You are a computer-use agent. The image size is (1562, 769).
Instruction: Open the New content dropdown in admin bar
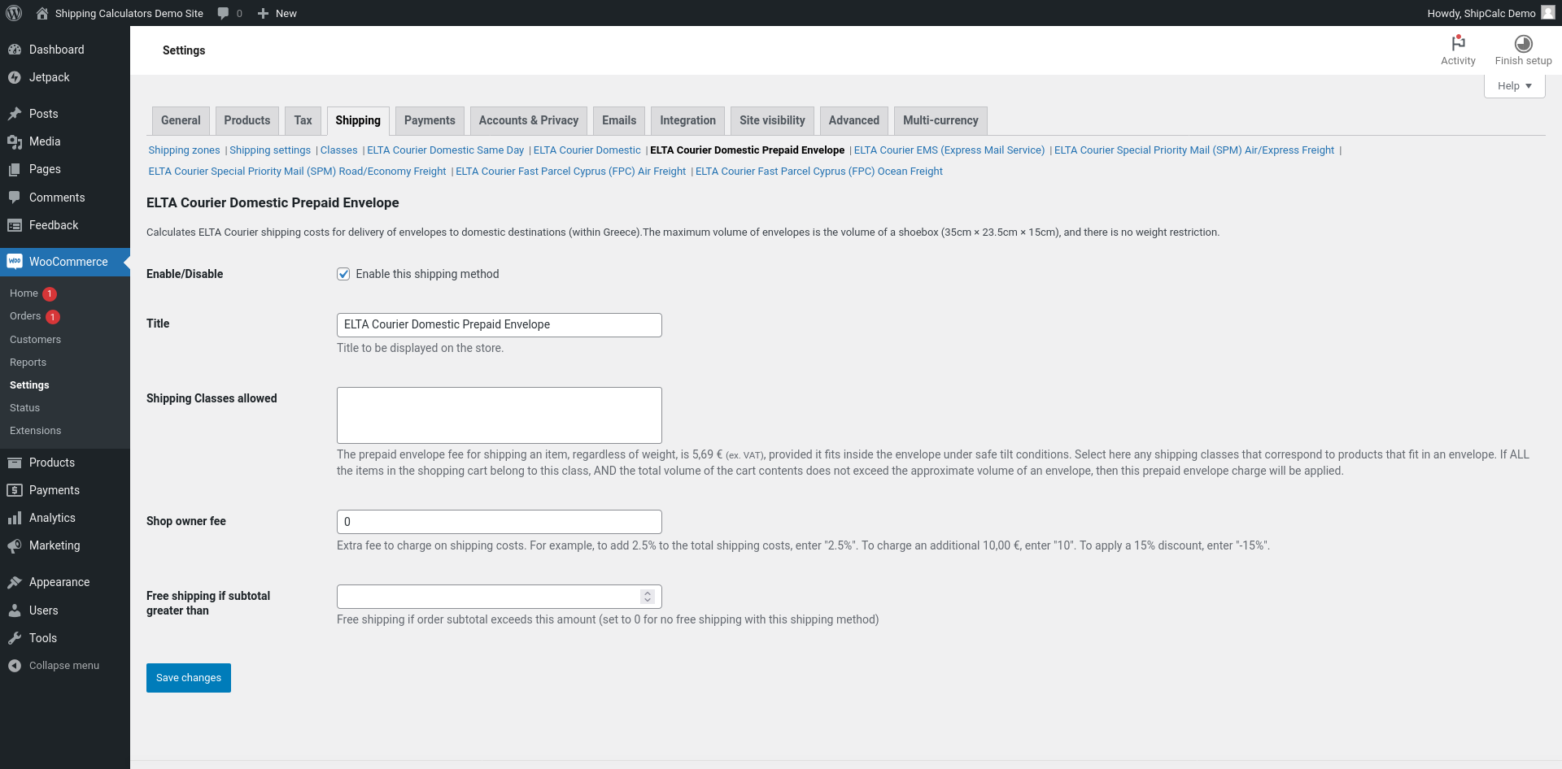click(x=277, y=13)
